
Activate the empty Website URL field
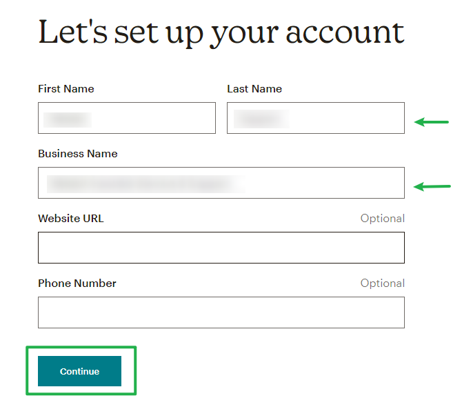tap(221, 248)
